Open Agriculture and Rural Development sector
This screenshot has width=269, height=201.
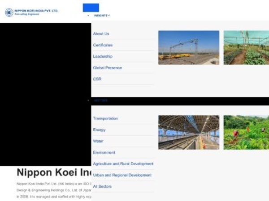(x=123, y=164)
